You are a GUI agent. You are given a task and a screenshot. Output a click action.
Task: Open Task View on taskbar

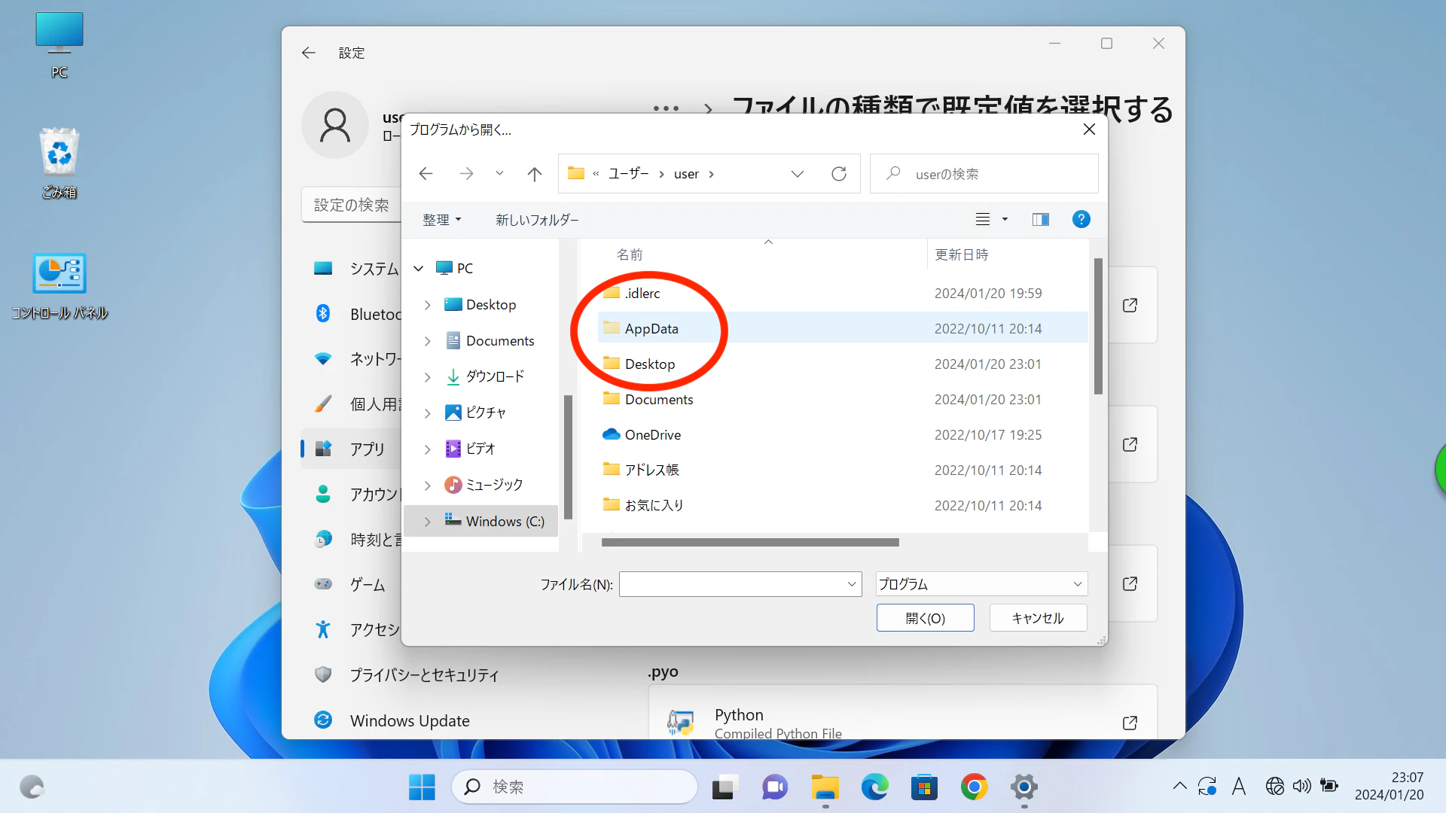(725, 787)
